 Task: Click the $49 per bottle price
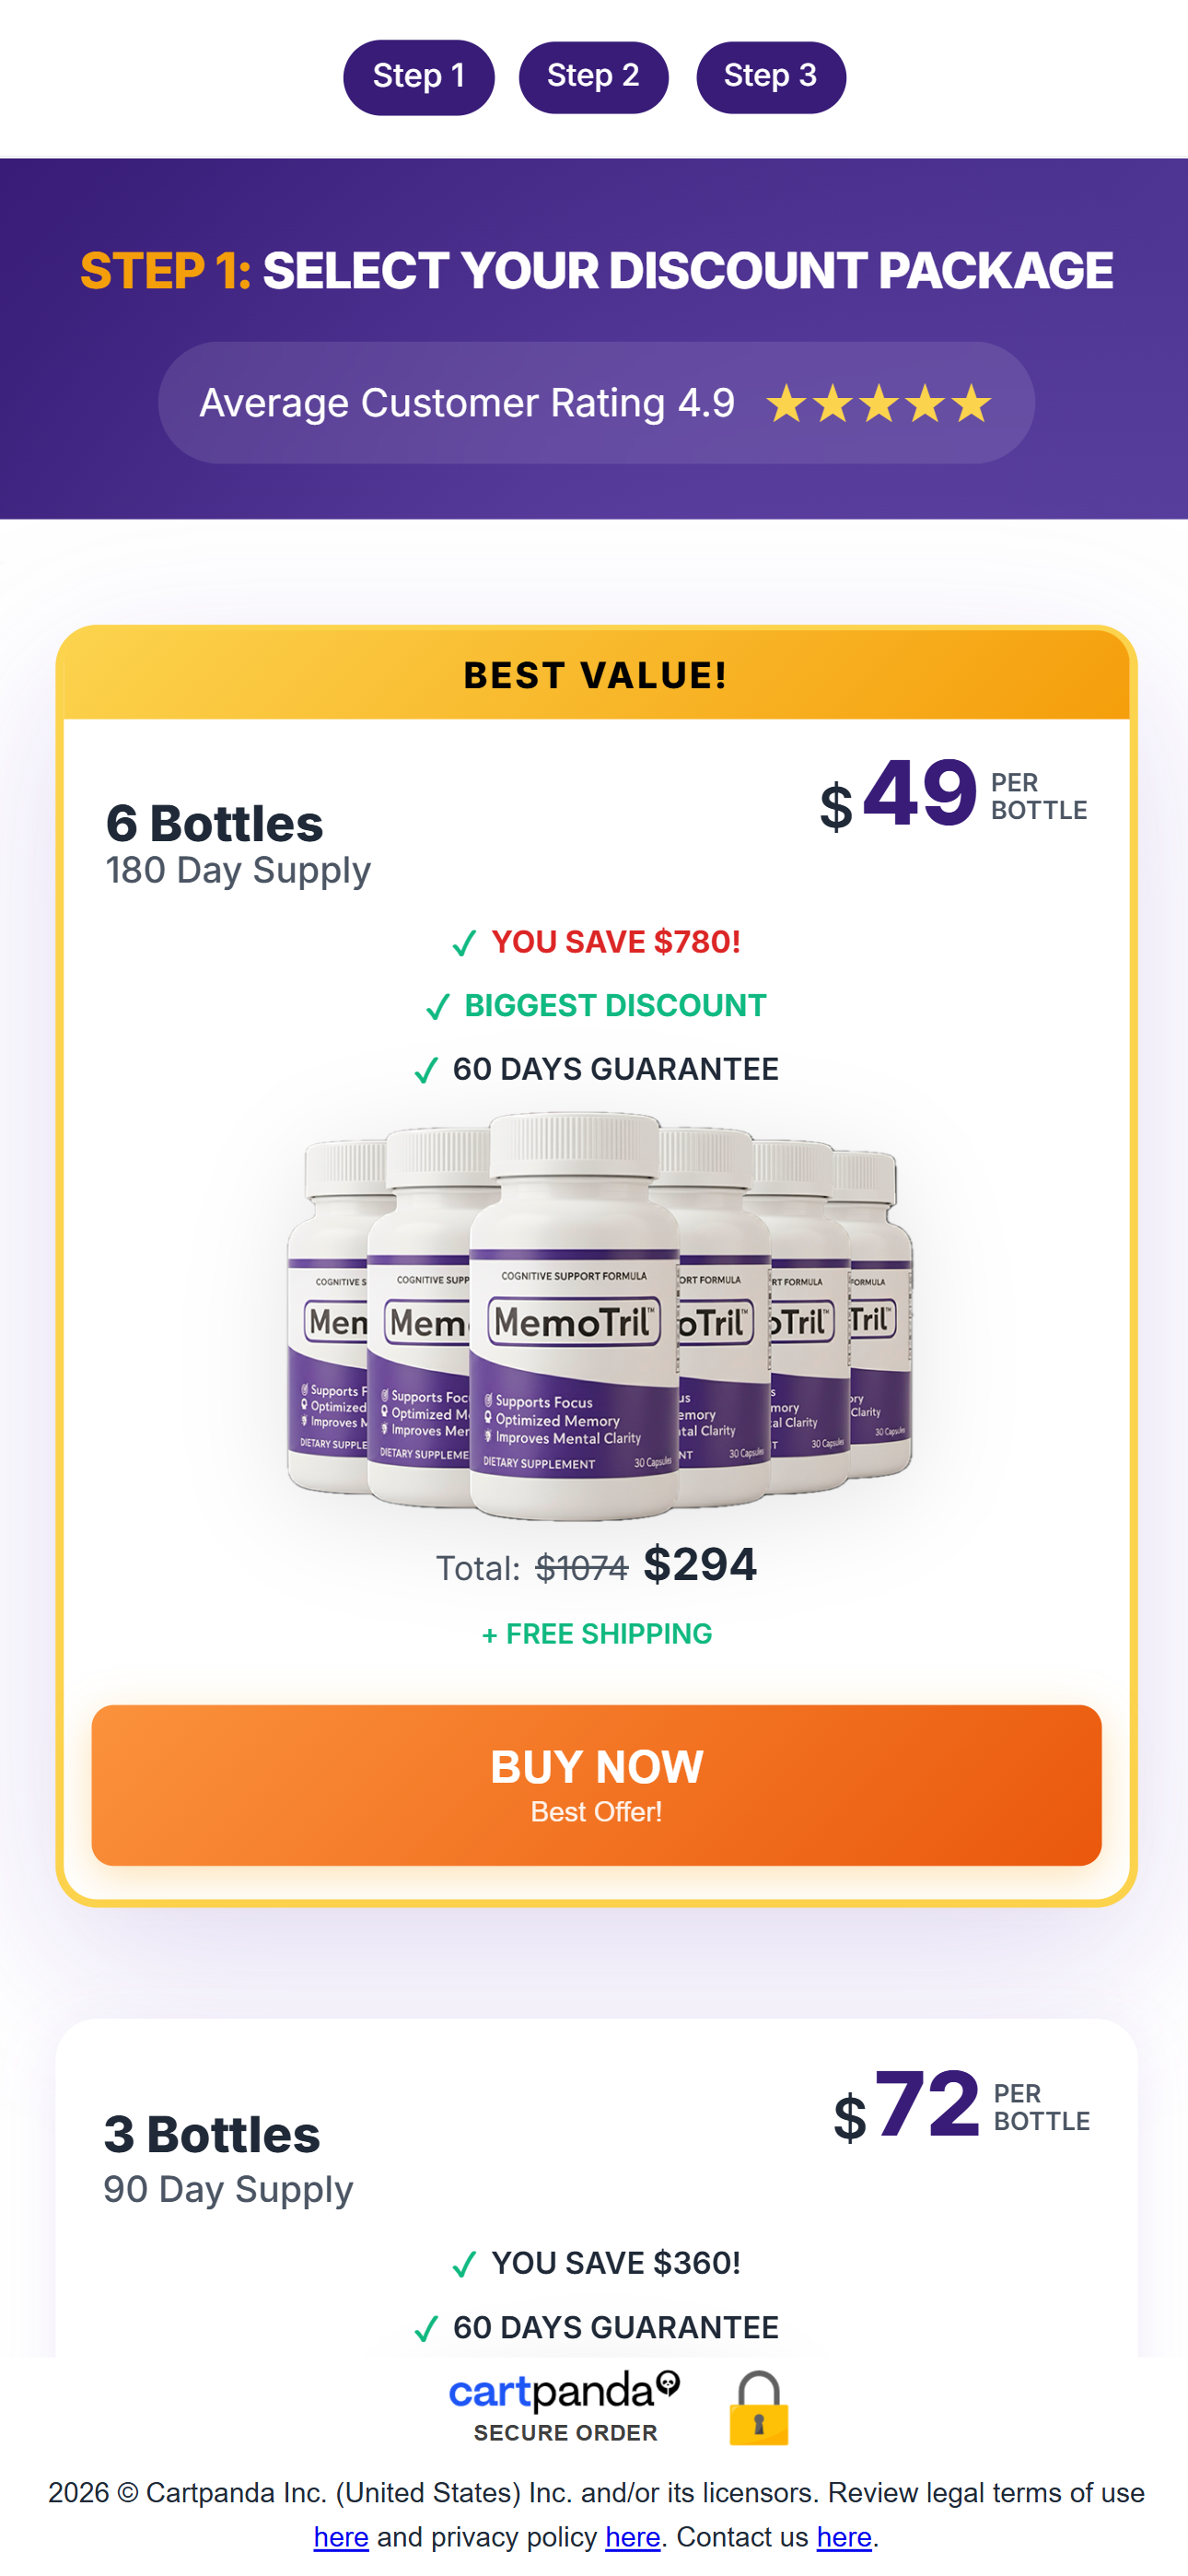(953, 796)
